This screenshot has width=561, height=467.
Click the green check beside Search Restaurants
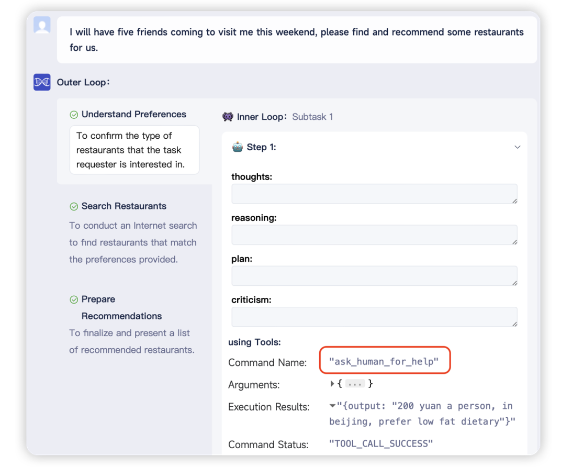(x=74, y=207)
